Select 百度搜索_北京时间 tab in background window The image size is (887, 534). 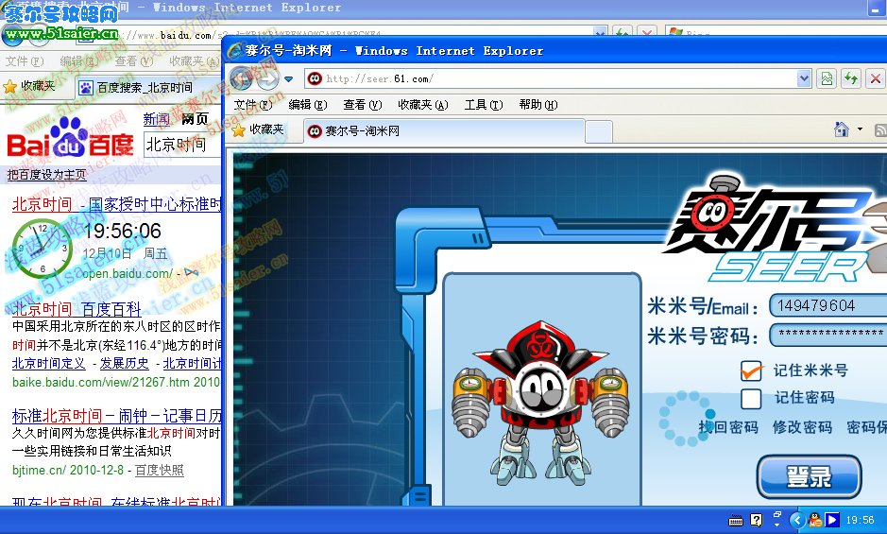[x=147, y=88]
